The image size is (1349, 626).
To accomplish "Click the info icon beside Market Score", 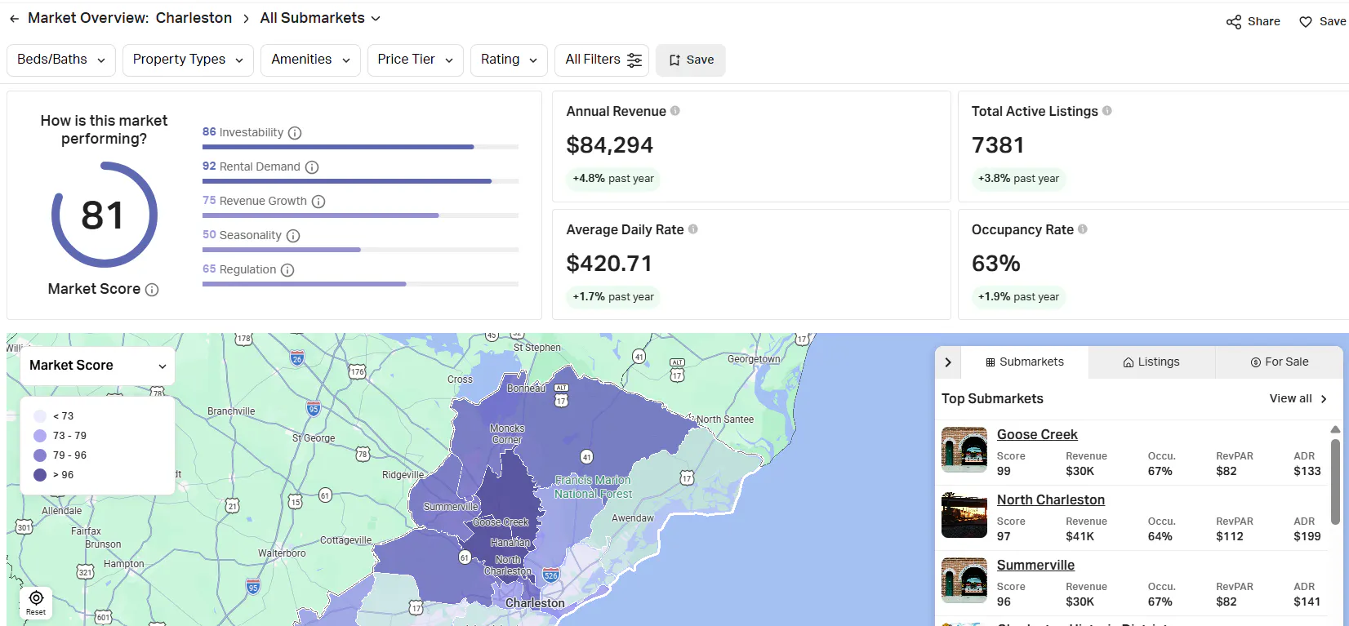I will (152, 290).
